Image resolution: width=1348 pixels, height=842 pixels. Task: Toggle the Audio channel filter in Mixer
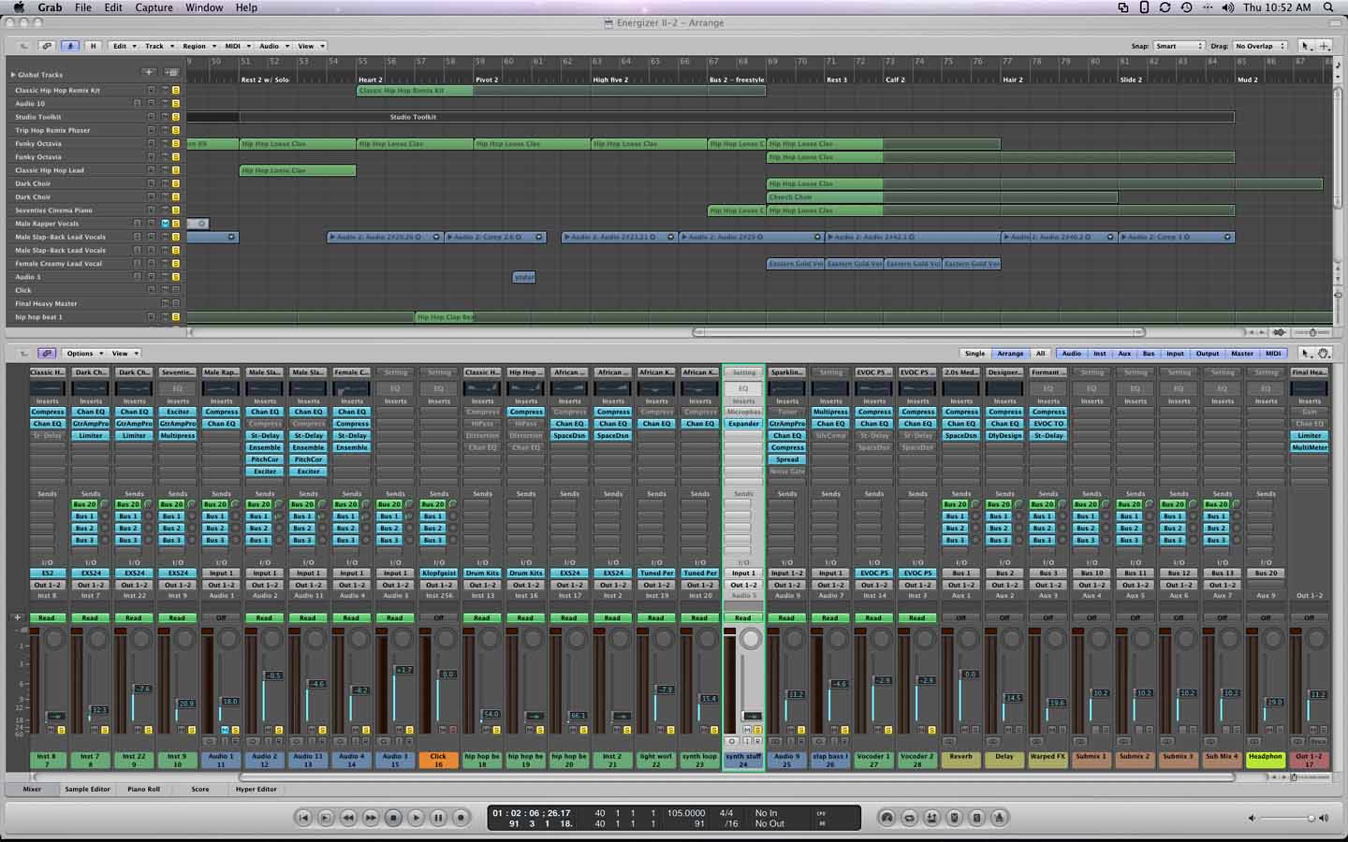pyautogui.click(x=1071, y=354)
